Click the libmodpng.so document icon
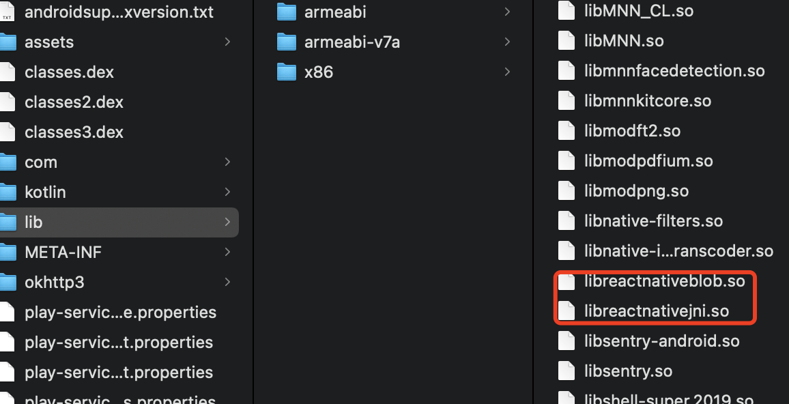This screenshot has height=404, width=789. click(566, 190)
